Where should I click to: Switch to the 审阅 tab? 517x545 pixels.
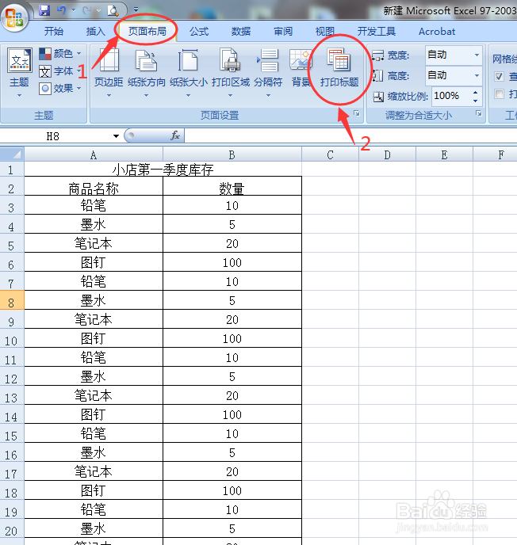(x=283, y=32)
